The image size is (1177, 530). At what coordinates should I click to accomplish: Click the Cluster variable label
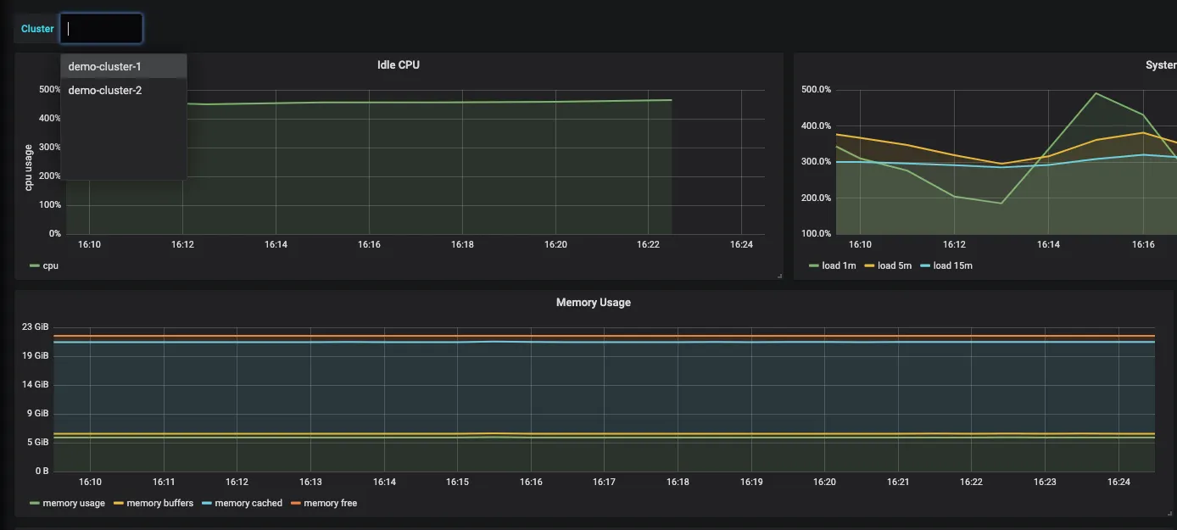(37, 28)
